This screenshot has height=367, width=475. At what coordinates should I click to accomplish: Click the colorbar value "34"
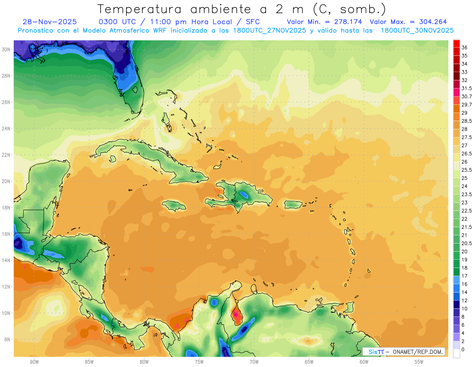pyautogui.click(x=465, y=64)
